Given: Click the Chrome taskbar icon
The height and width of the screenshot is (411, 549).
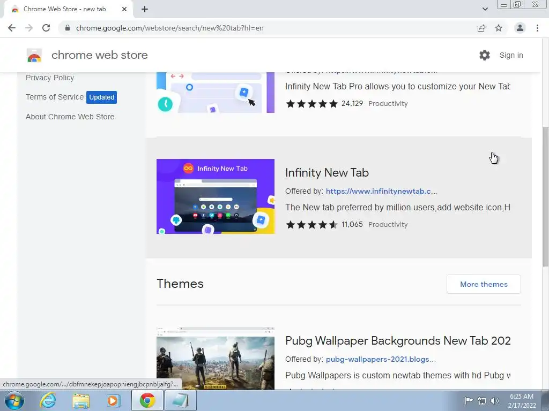Looking at the screenshot, I should 147,400.
